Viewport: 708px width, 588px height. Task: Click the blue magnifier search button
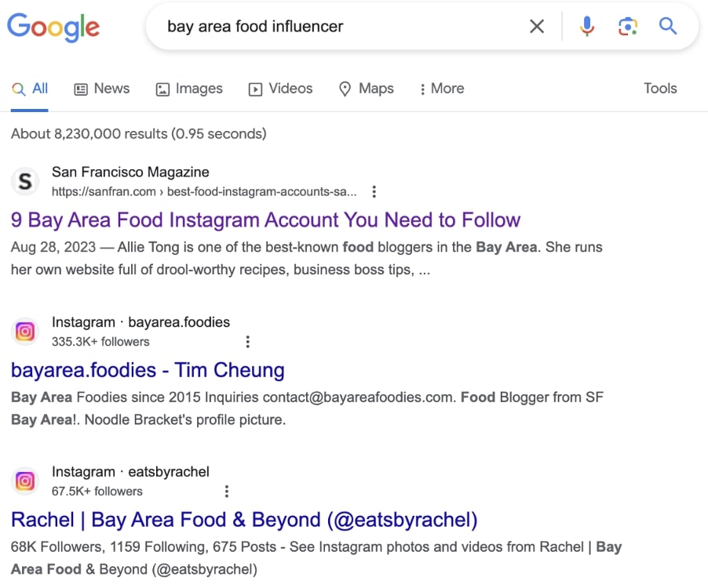pos(668,27)
